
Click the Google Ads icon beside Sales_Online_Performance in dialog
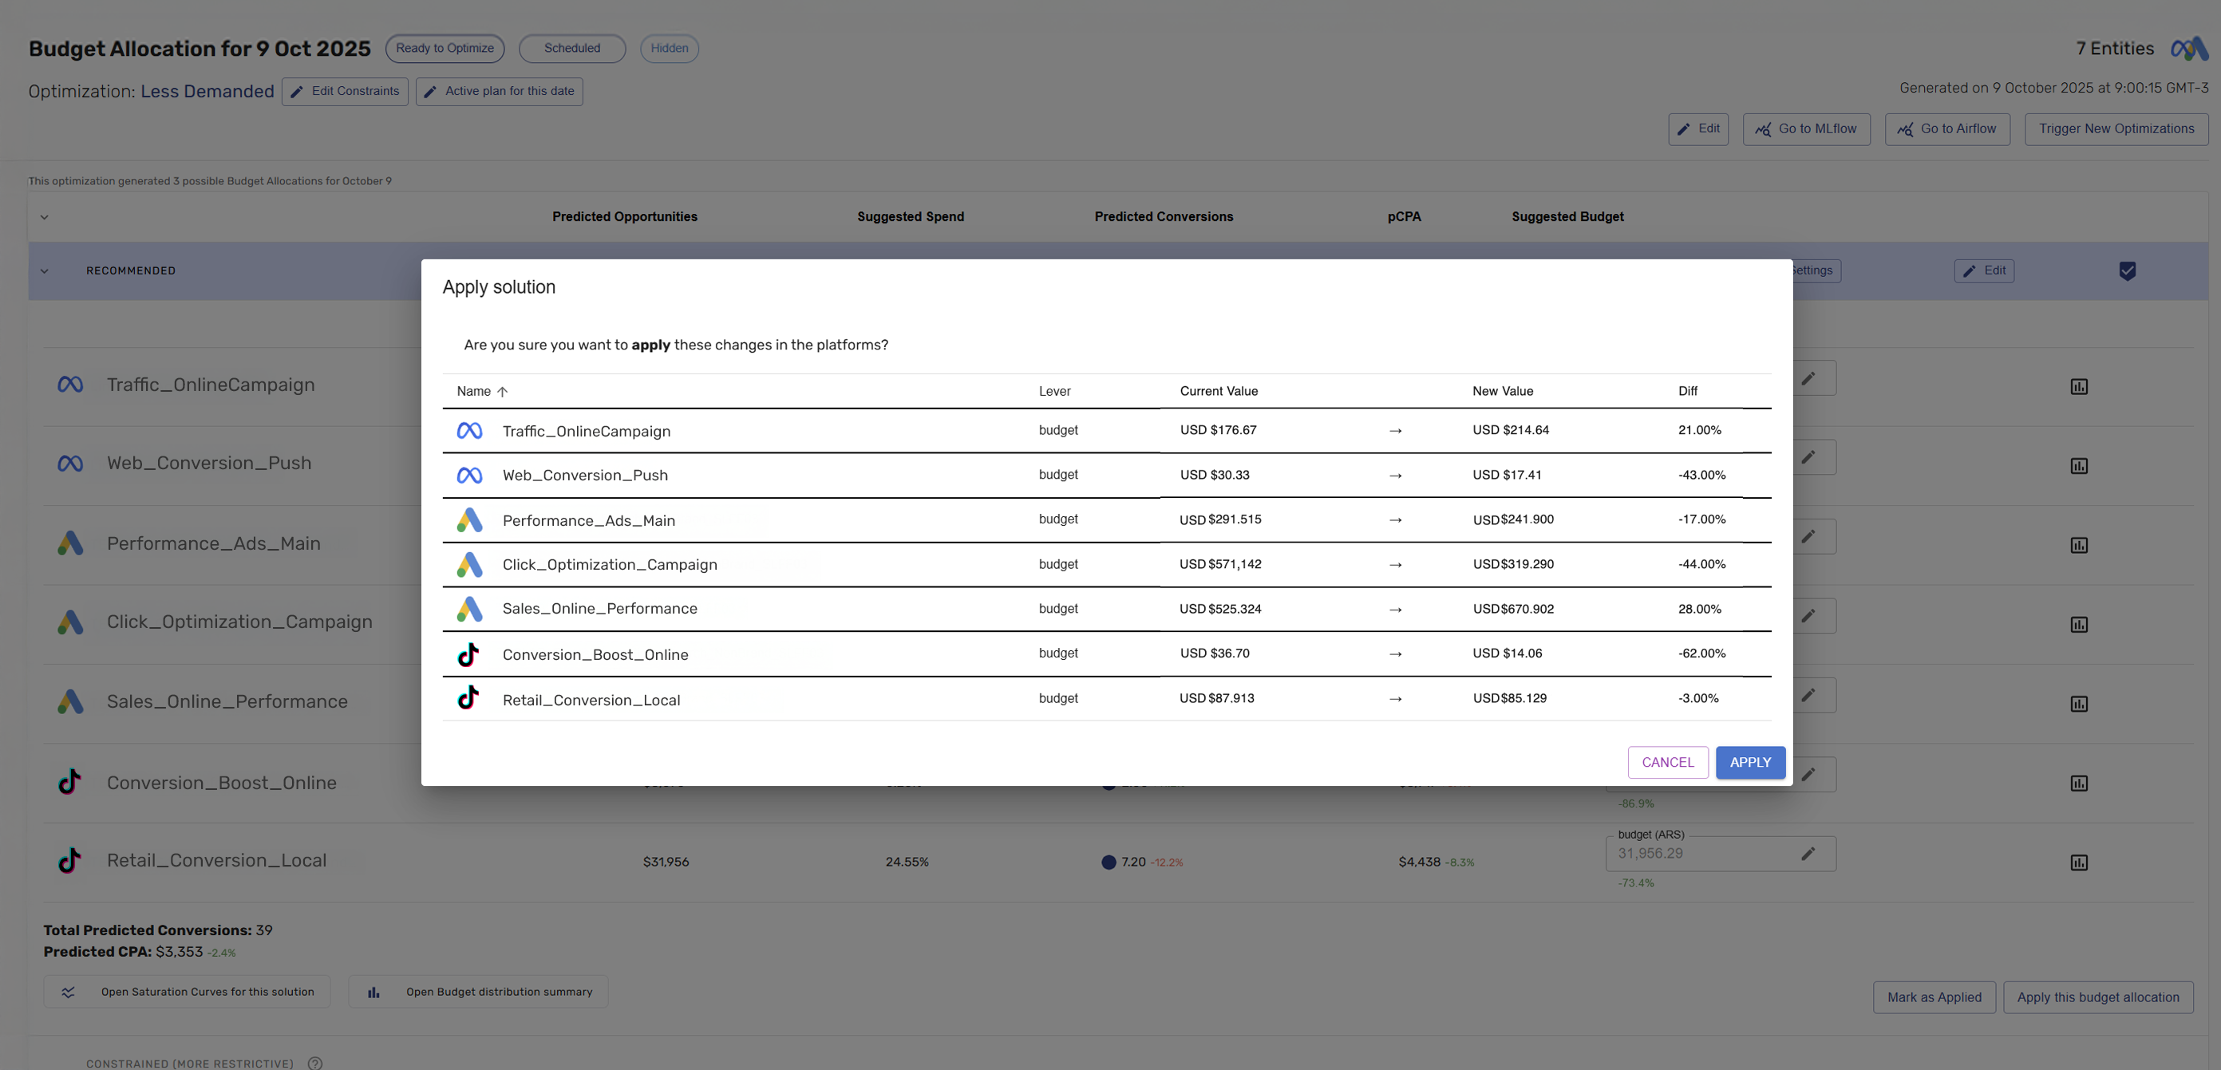[x=469, y=609]
